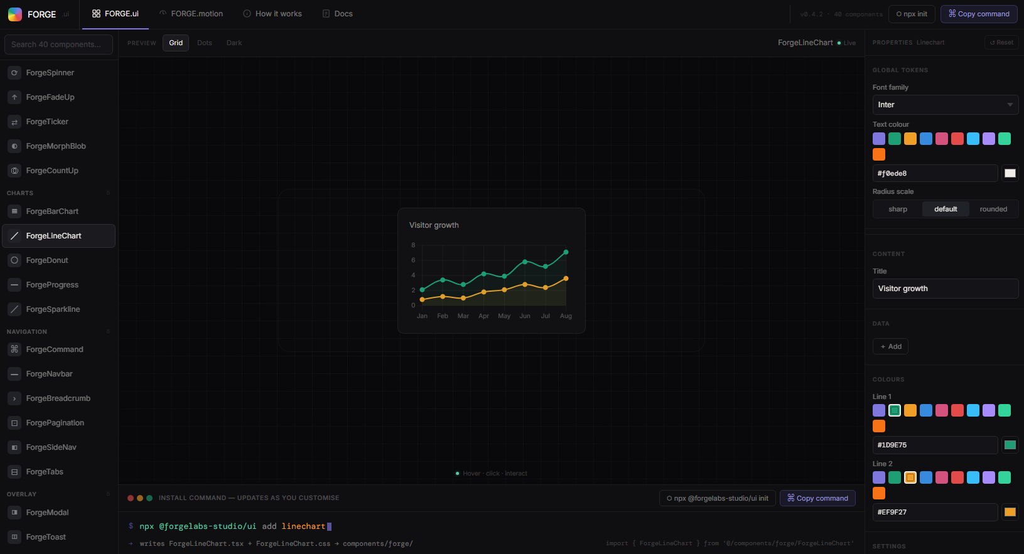Click the Line 1 hex field #1D9E75
This screenshot has height=554, width=1024.
935,445
